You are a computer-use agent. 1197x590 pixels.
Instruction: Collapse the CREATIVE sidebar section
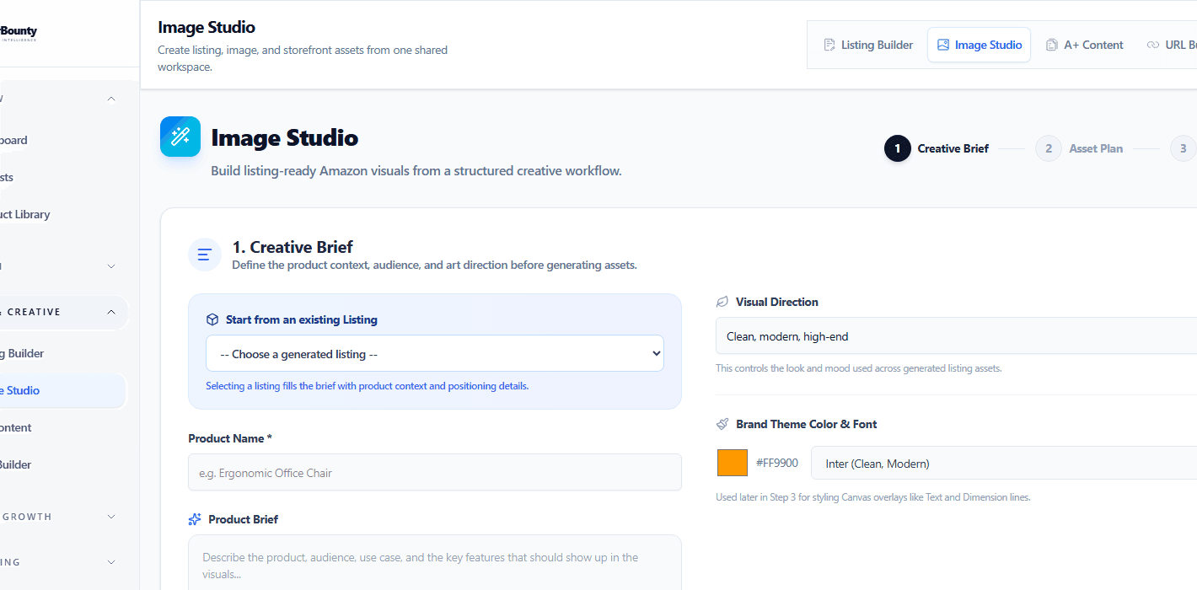click(110, 312)
